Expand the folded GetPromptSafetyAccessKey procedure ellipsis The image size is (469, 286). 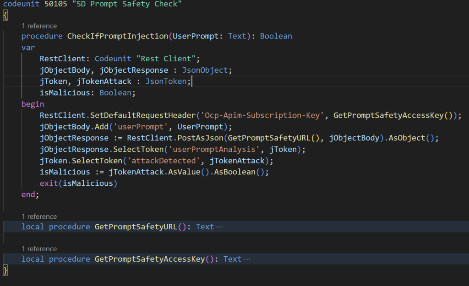click(247, 259)
